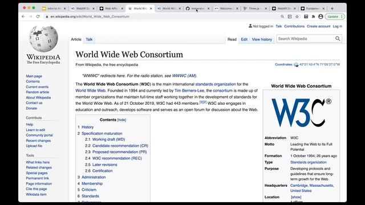Reload the page with the refresh icon
Viewport: 365px width, 205px height.
coord(38,17)
